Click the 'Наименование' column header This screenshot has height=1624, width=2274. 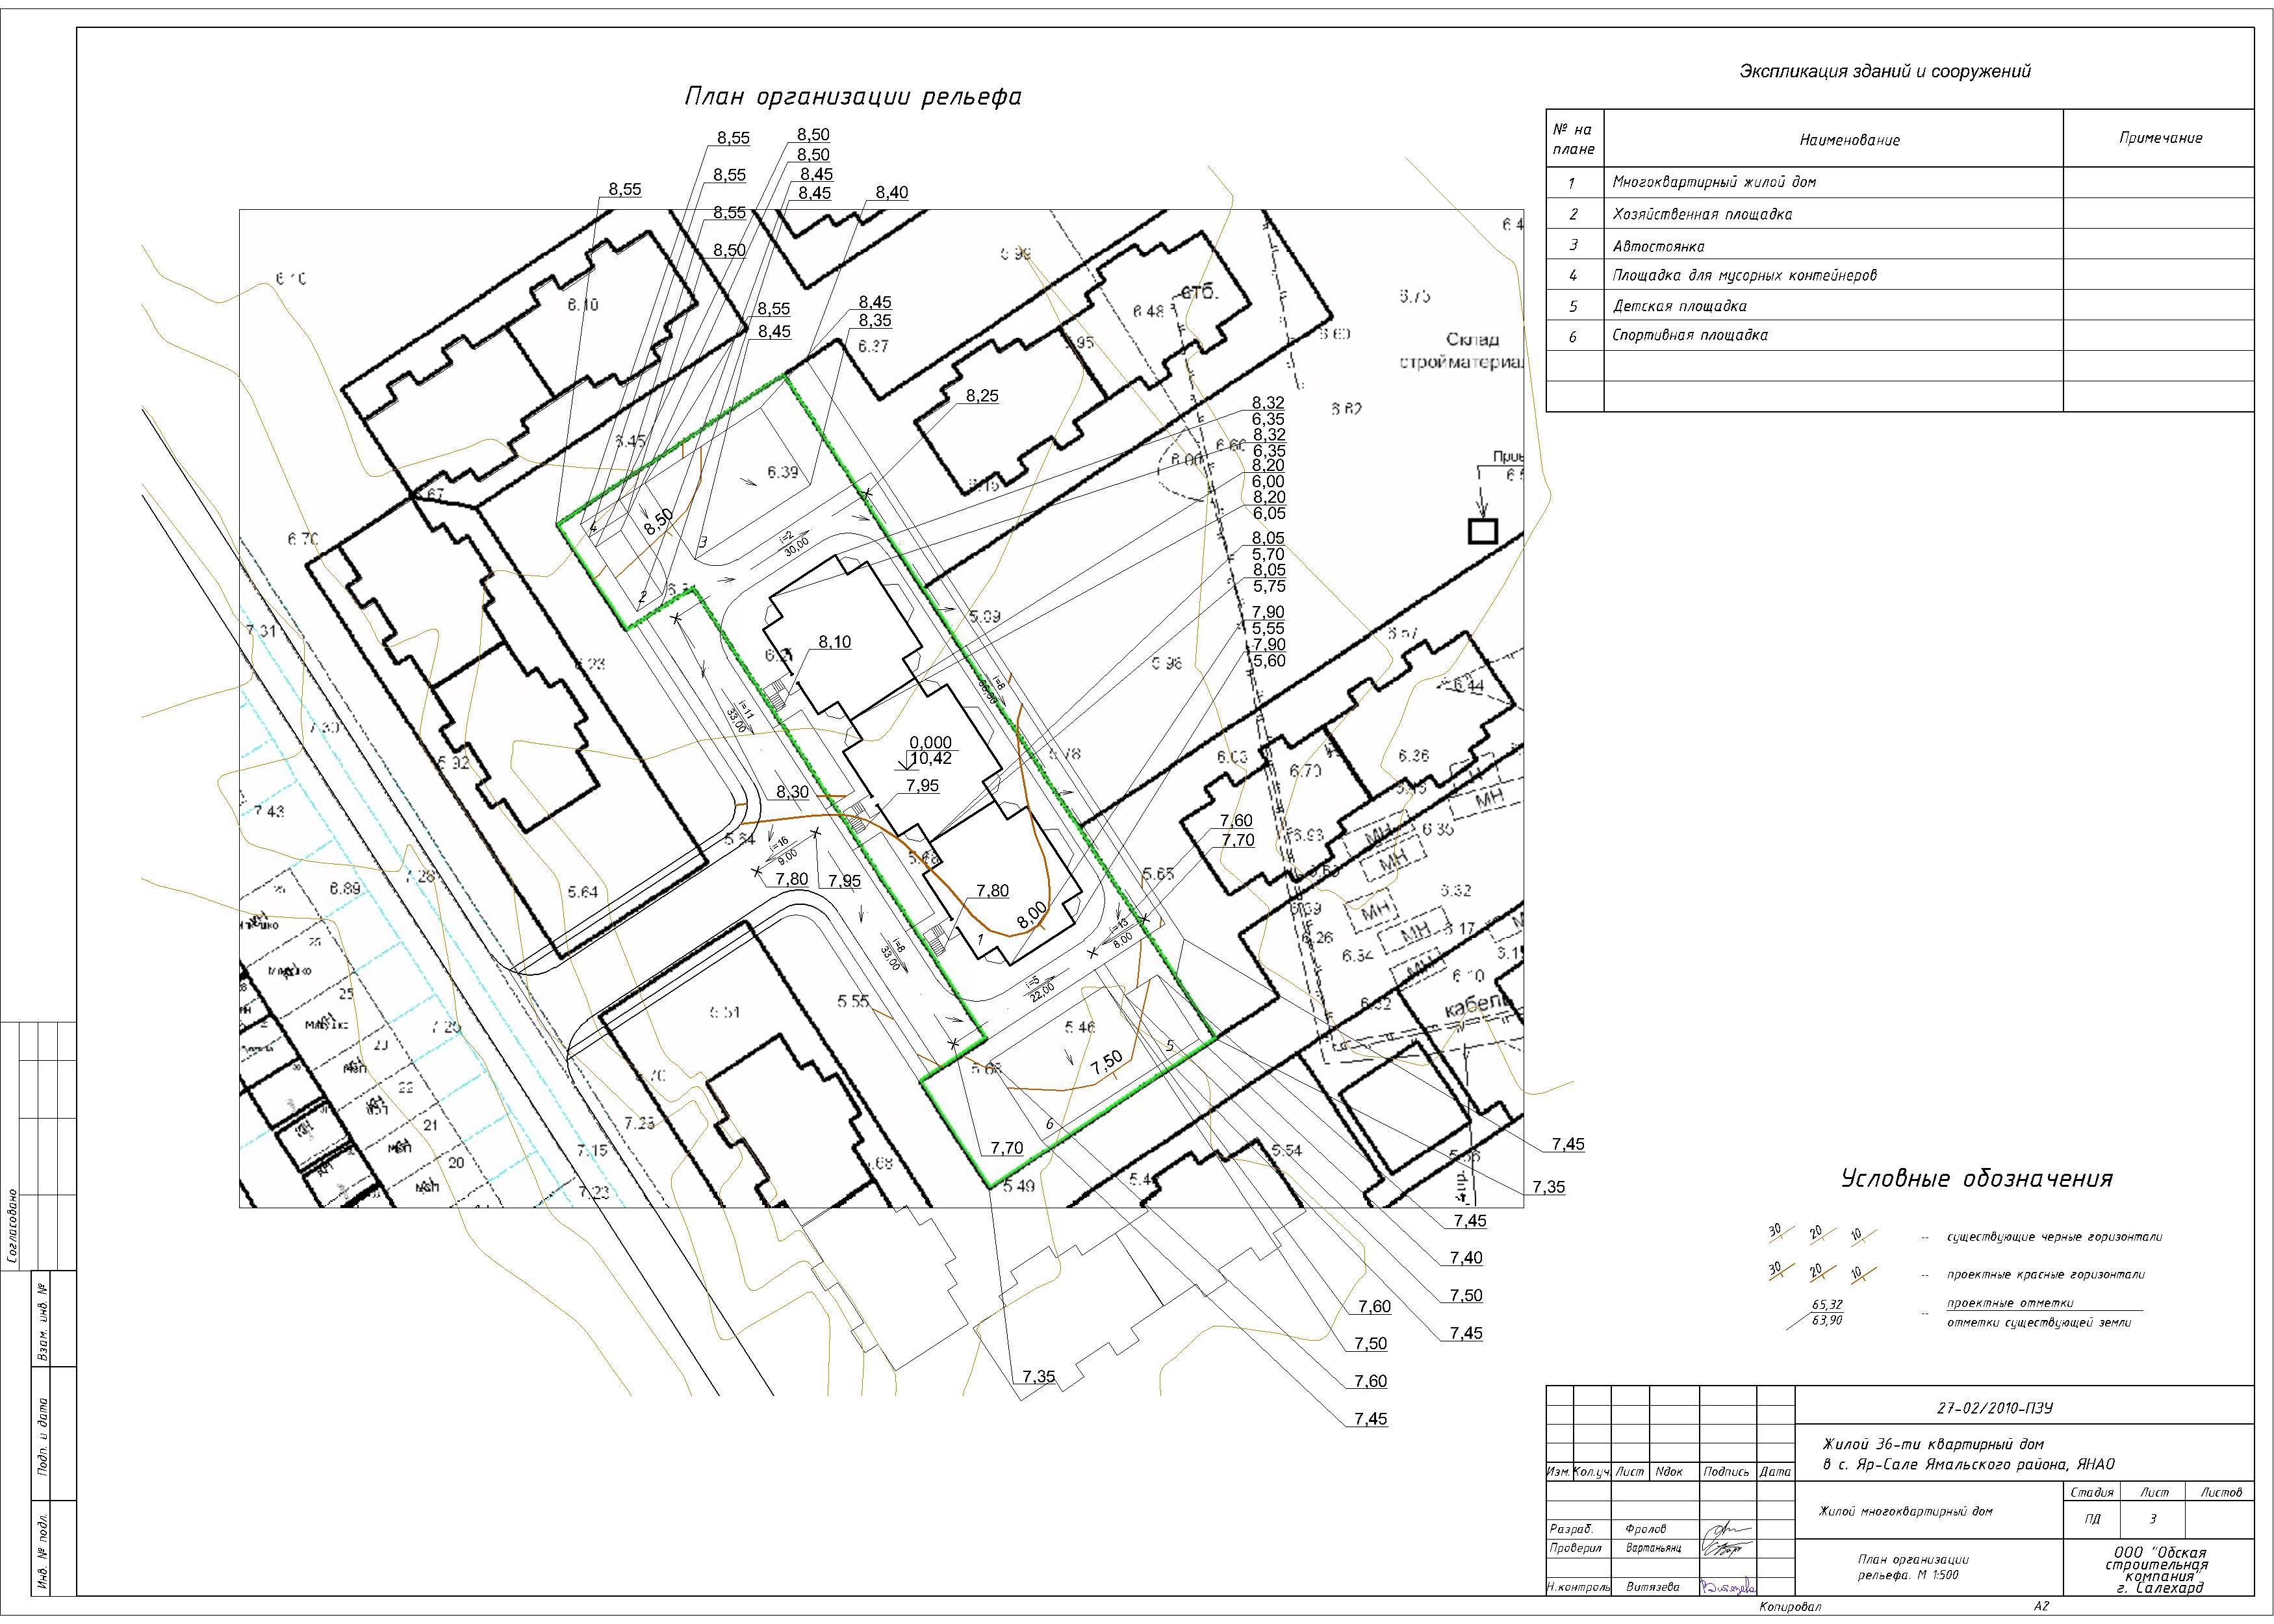tap(1849, 140)
